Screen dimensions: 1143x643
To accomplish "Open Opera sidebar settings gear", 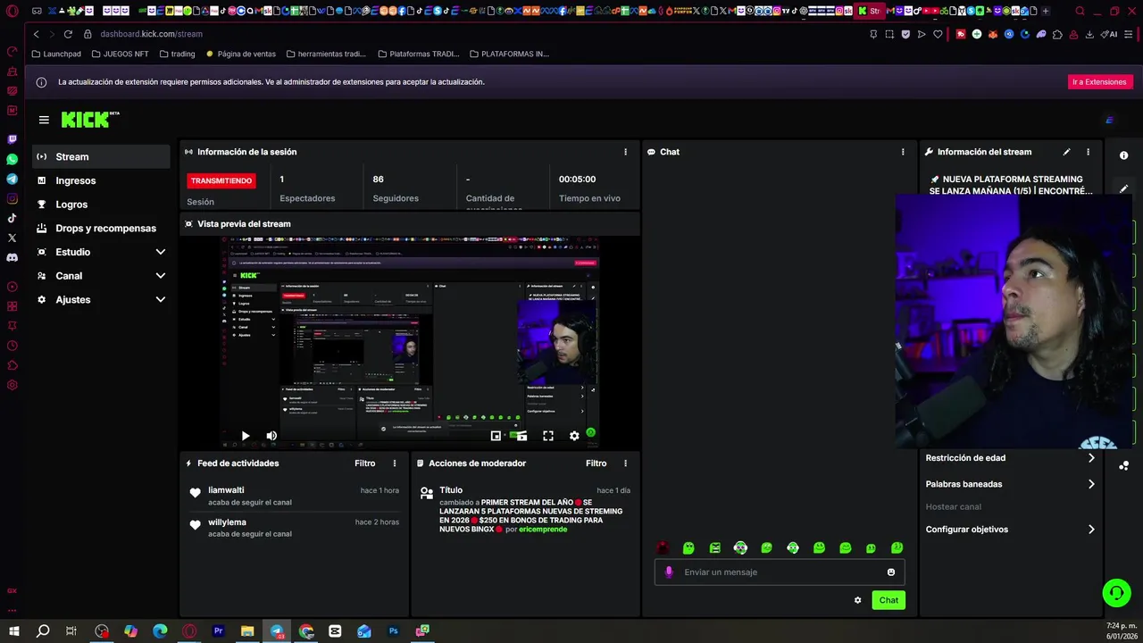I will coord(13,385).
